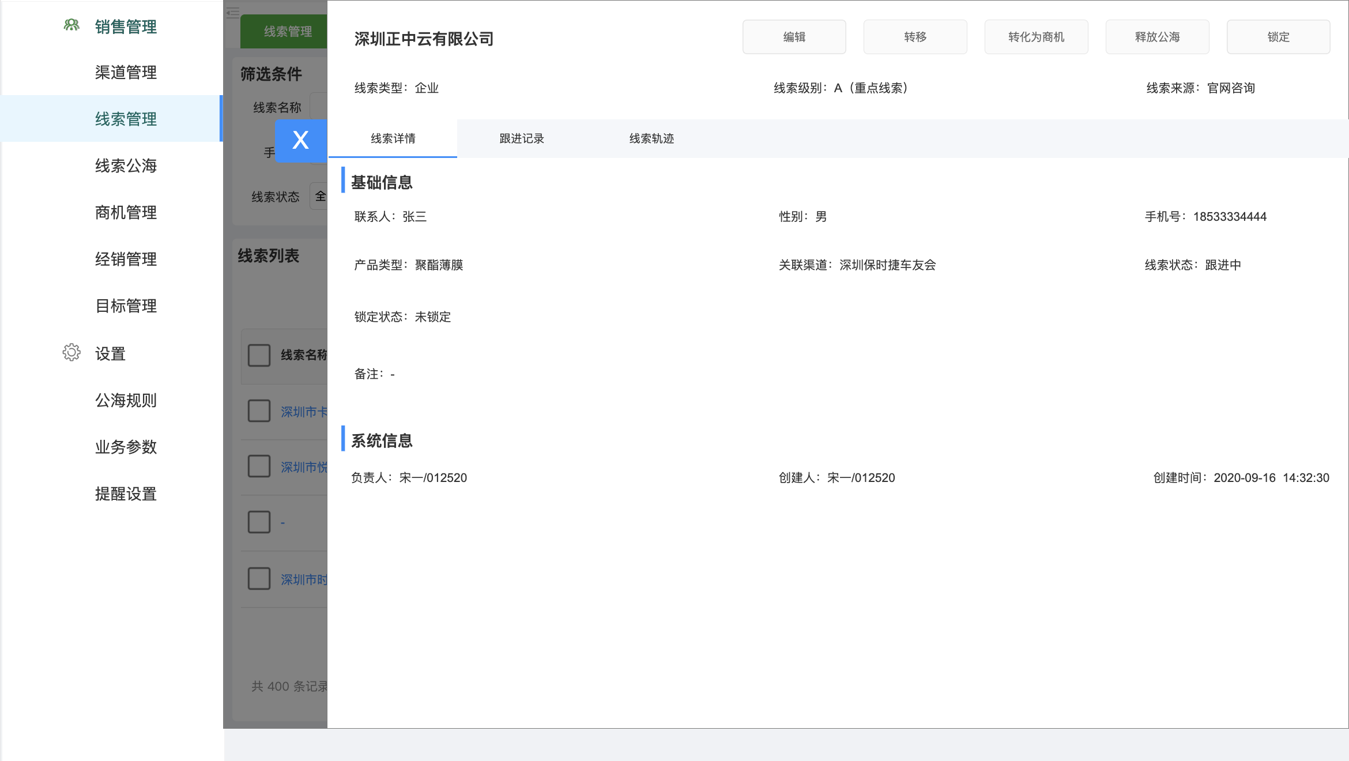This screenshot has width=1349, height=761.
Task: Click the green 线索管理 page tab
Action: click(x=284, y=31)
